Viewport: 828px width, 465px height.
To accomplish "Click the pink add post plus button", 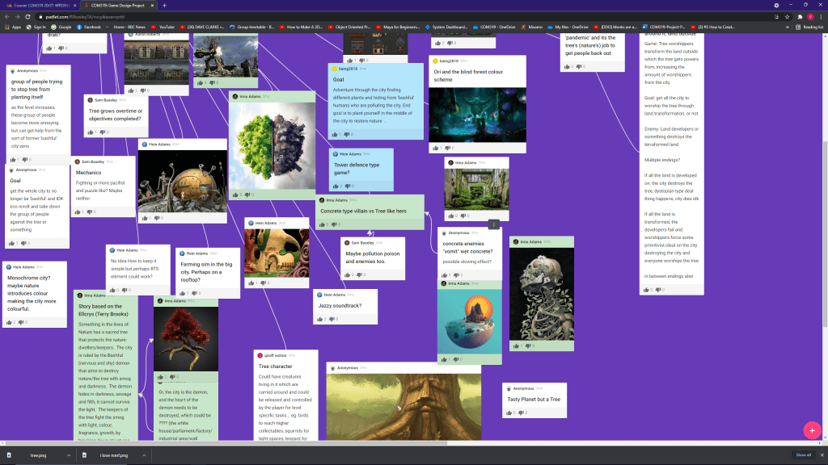I will [811, 430].
